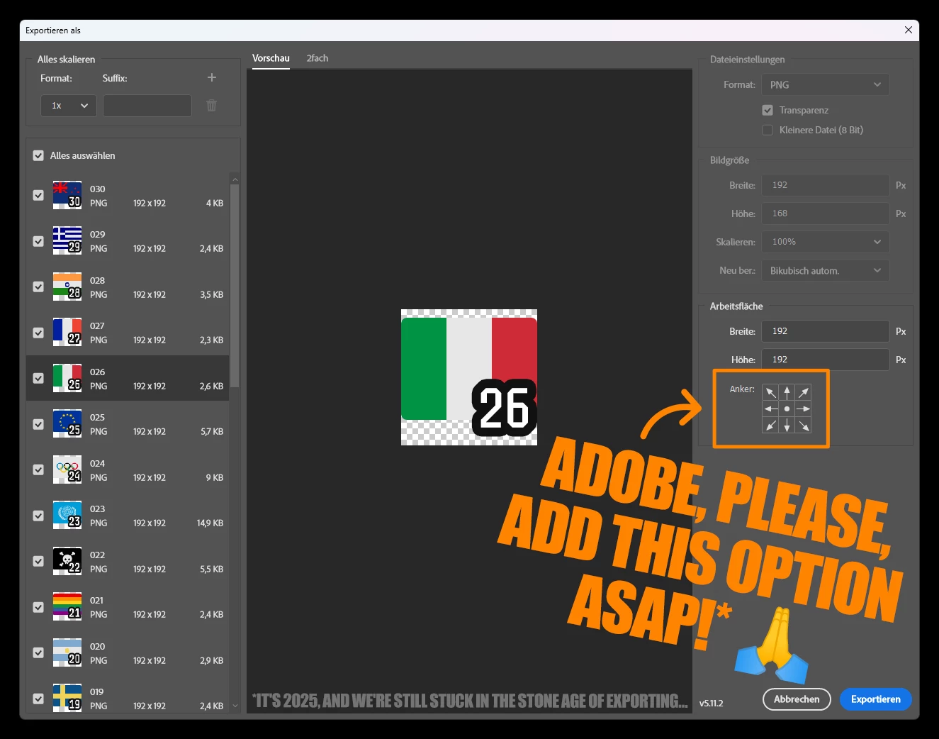Viewport: 939px width, 739px height.
Task: Select the 023 UN flag thumbnail
Action: [x=67, y=515]
